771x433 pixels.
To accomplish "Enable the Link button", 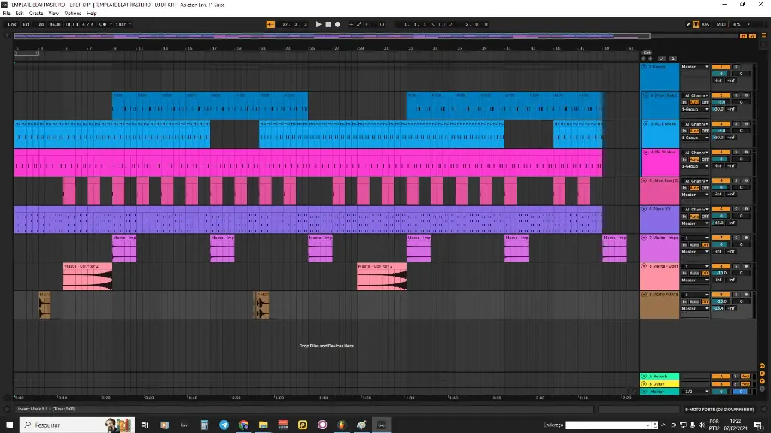I will (x=12, y=24).
